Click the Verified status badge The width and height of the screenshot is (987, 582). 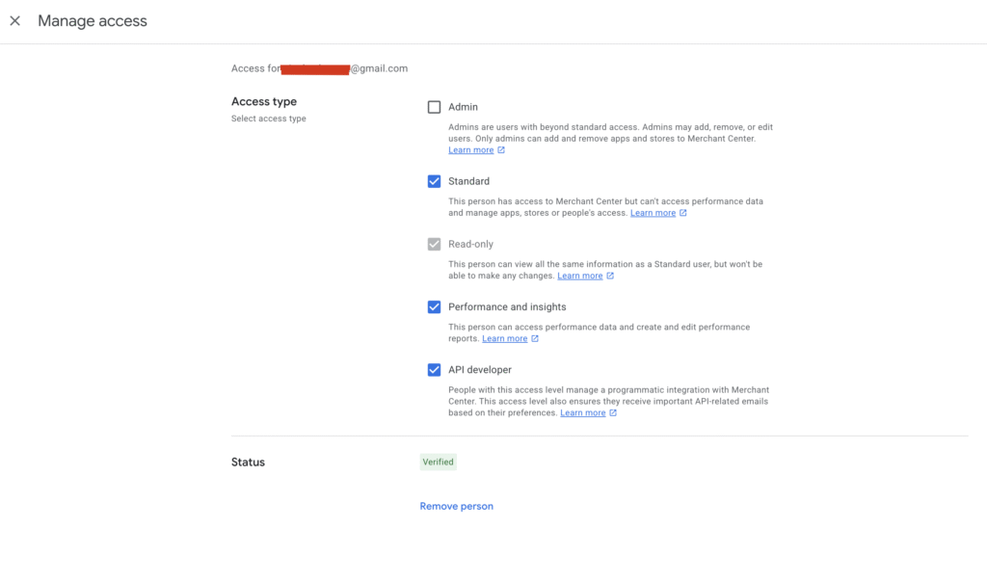438,462
